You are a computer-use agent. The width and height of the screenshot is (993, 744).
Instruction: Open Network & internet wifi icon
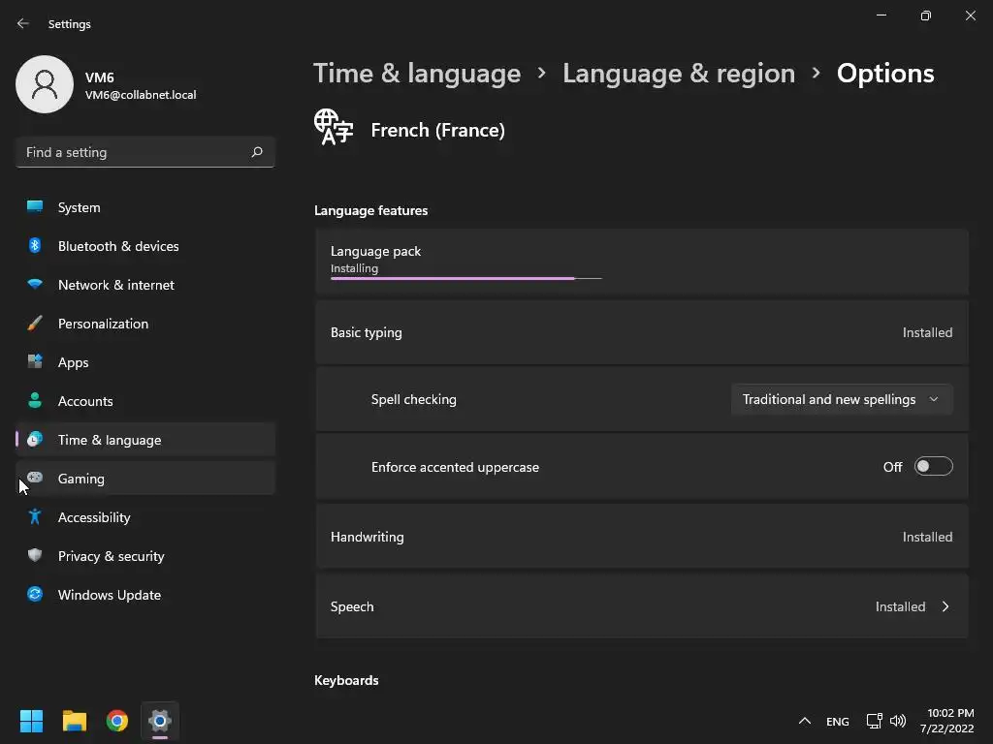[35, 285]
